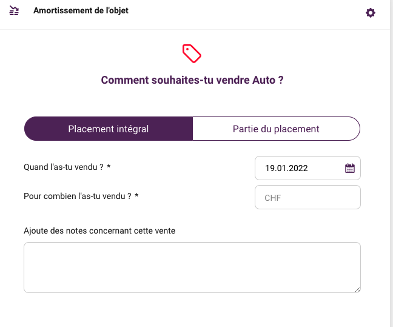Select the Placement intégral option
The height and width of the screenshot is (327, 393).
tap(109, 129)
